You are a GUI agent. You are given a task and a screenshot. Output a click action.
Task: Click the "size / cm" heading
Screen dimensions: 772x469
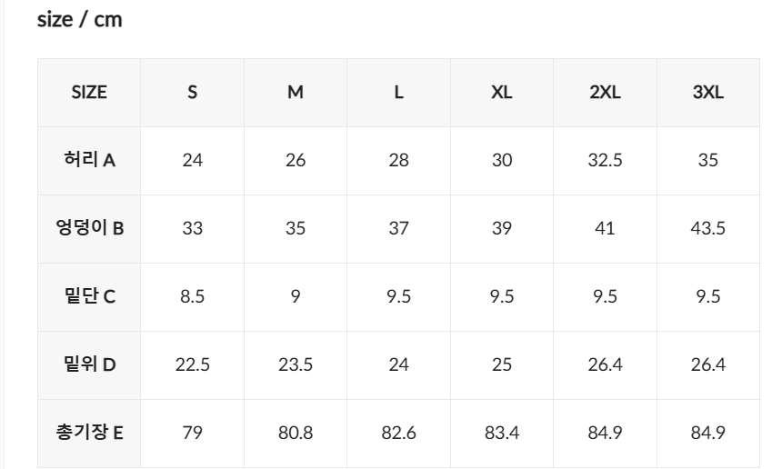[x=79, y=21]
